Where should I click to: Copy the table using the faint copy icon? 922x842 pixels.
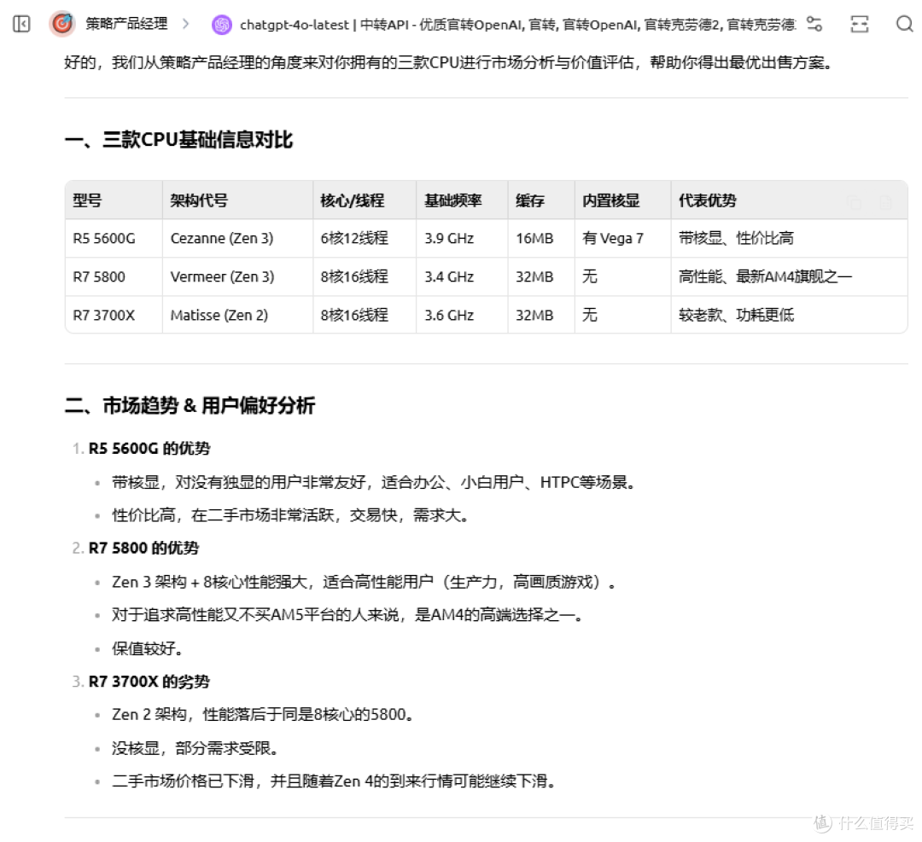(x=855, y=203)
